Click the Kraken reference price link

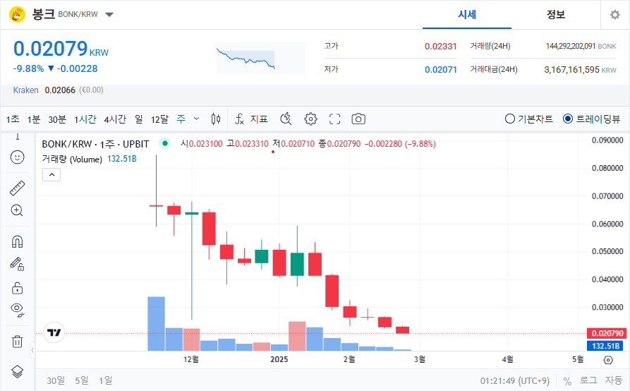pos(25,90)
